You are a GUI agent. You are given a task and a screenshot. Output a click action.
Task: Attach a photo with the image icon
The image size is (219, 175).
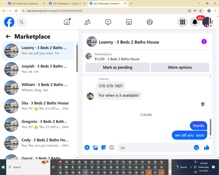pyautogui.click(x=95, y=147)
